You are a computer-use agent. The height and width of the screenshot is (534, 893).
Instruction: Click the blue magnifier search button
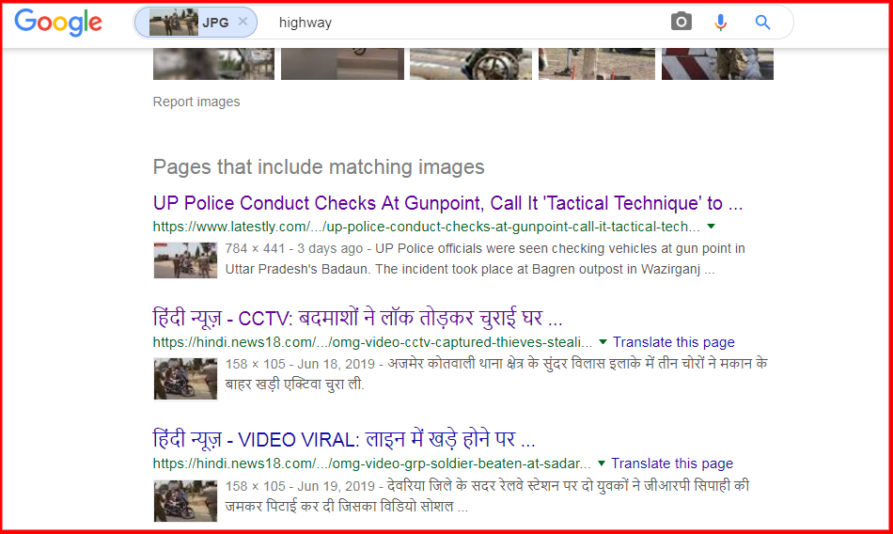pos(762,23)
